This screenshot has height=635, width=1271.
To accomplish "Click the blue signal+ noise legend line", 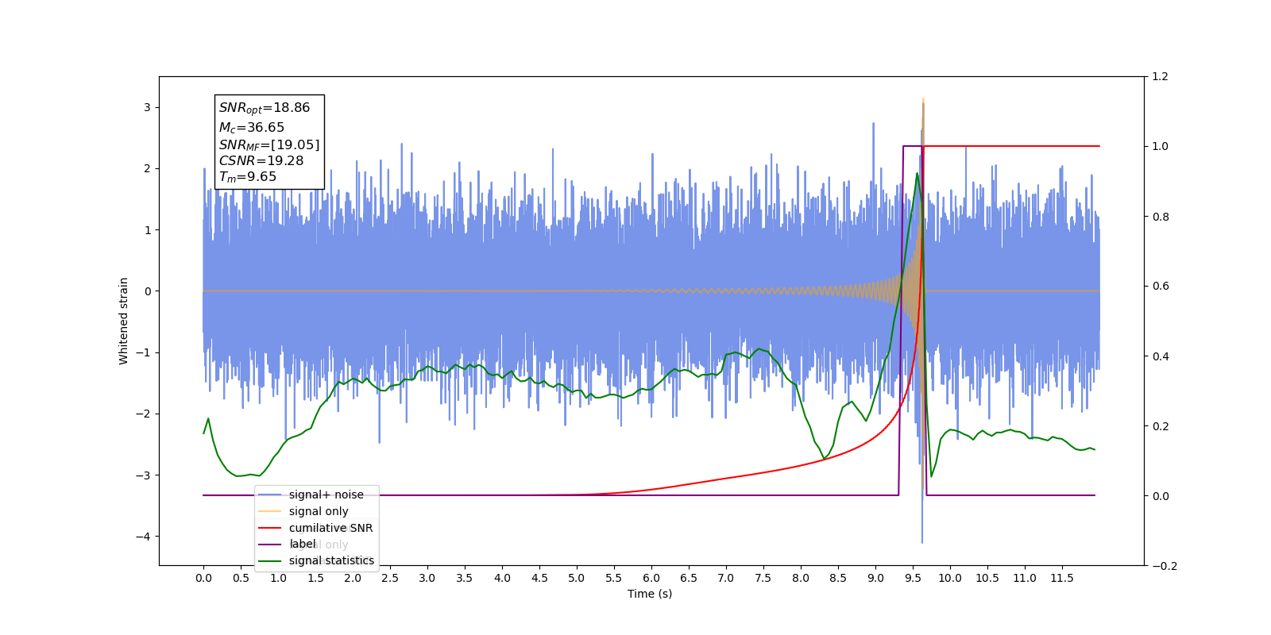I will pos(270,495).
